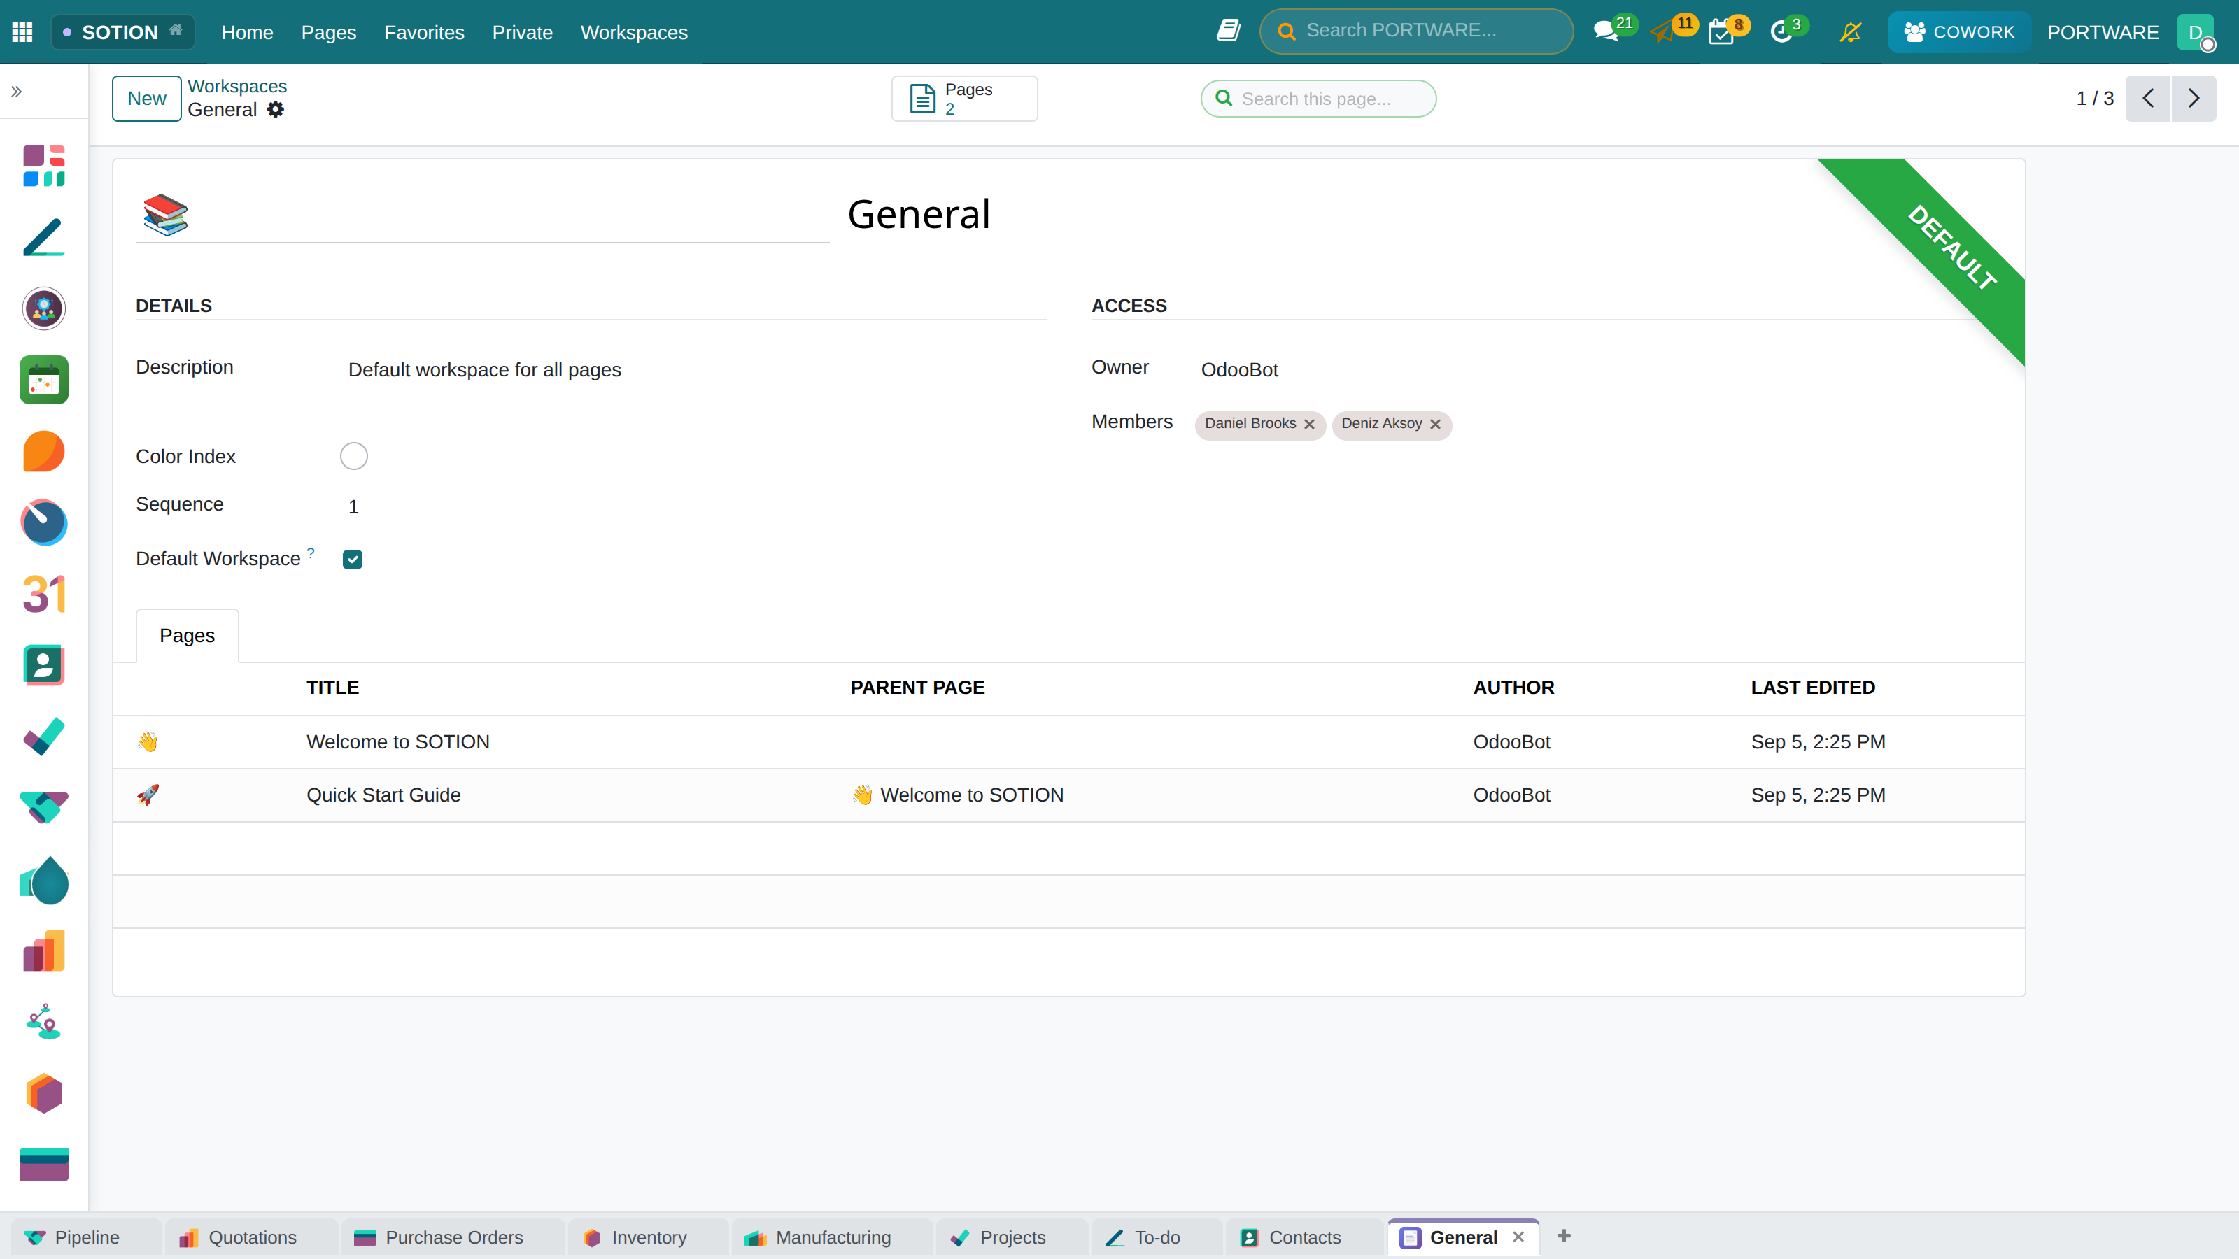This screenshot has height=1259, width=2239.
Task: Go to next workspace record arrow
Action: [2194, 98]
